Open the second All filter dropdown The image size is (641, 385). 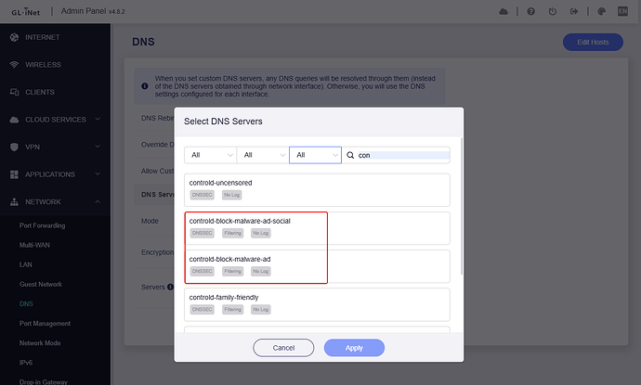click(262, 156)
